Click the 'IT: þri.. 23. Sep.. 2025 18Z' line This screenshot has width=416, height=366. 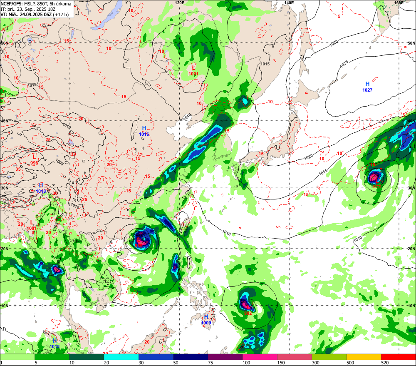pos(28,9)
